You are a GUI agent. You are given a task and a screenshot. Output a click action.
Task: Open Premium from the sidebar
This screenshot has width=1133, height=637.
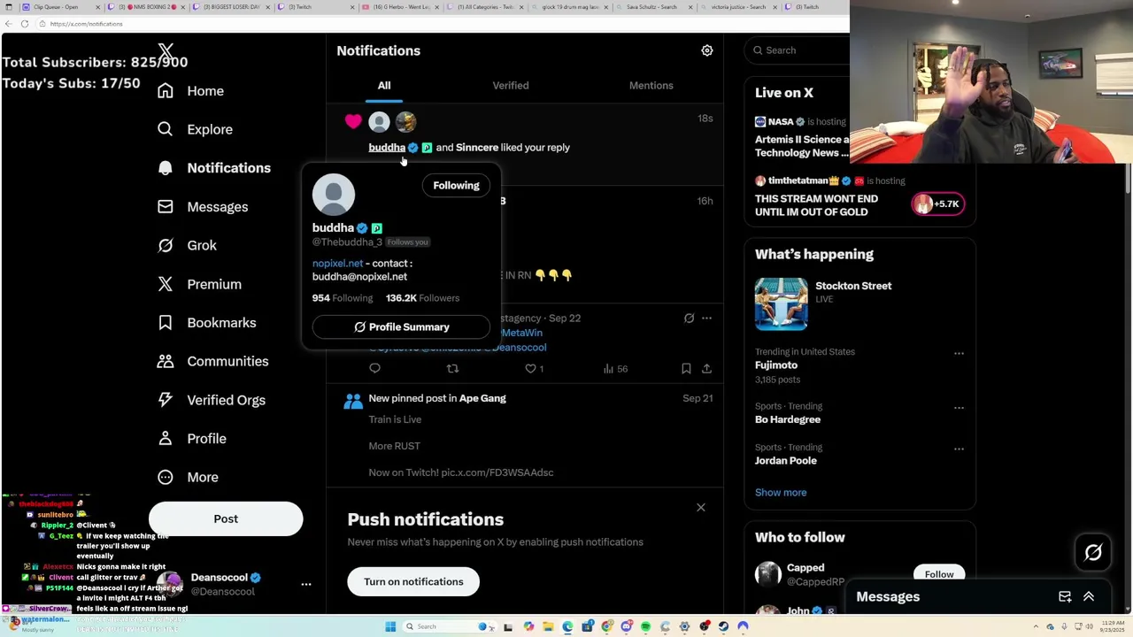click(x=200, y=284)
